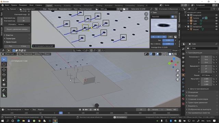
Task: Adjust the Вес slider value
Action: pyautogui.click(x=168, y=40)
